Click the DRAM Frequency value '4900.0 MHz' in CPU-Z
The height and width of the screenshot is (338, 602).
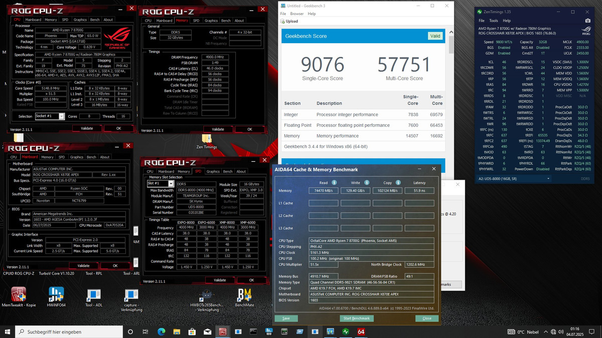[216, 57]
